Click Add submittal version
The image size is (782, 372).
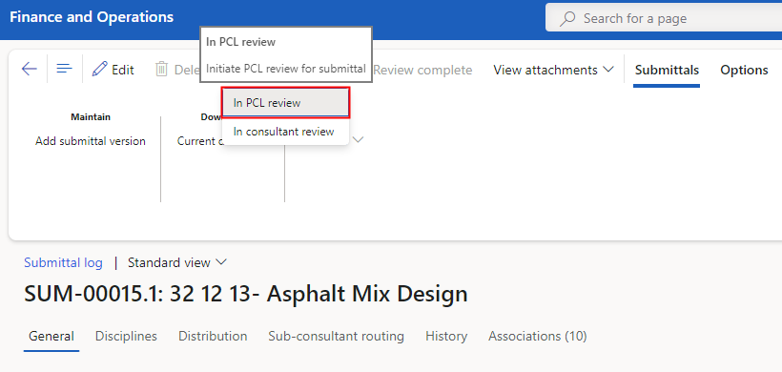click(x=91, y=141)
